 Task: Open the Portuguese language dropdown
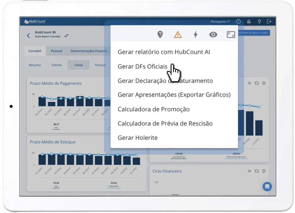[x=220, y=22]
